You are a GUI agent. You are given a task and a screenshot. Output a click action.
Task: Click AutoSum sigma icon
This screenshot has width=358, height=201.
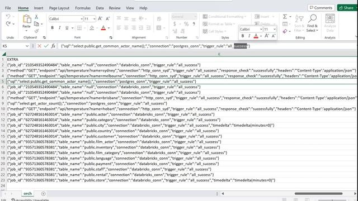pos(285,17)
